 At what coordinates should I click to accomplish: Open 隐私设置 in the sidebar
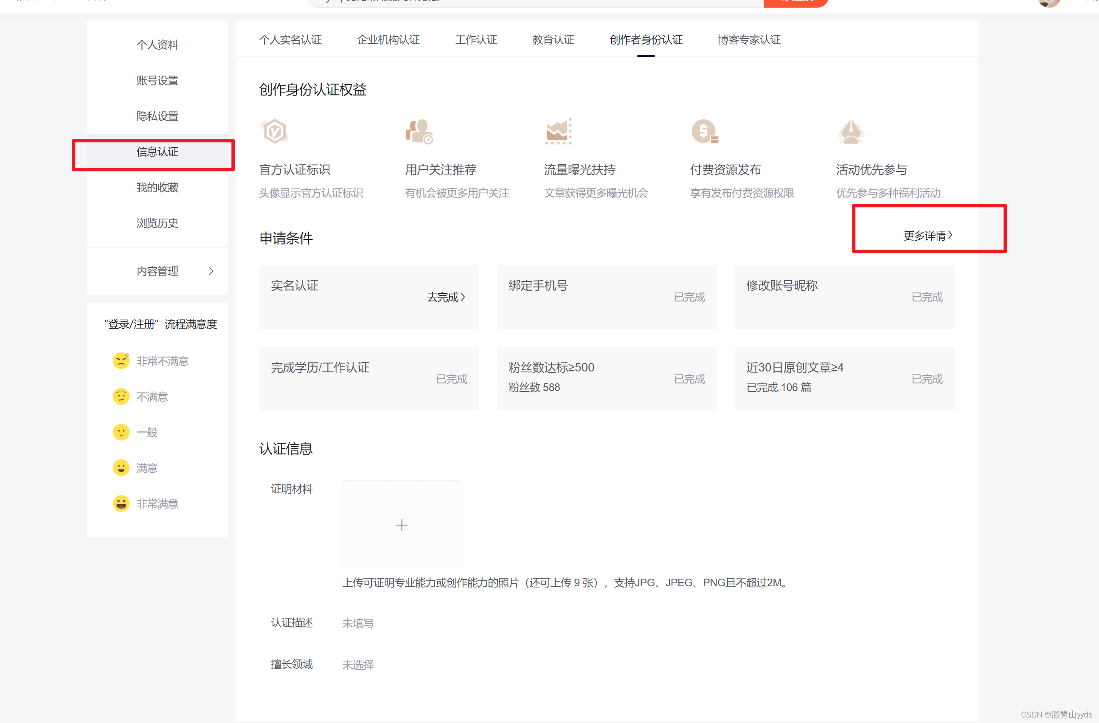pos(157,116)
